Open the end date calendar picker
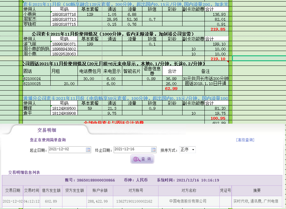Screen dimensions: 286x209 [x=154, y=150]
